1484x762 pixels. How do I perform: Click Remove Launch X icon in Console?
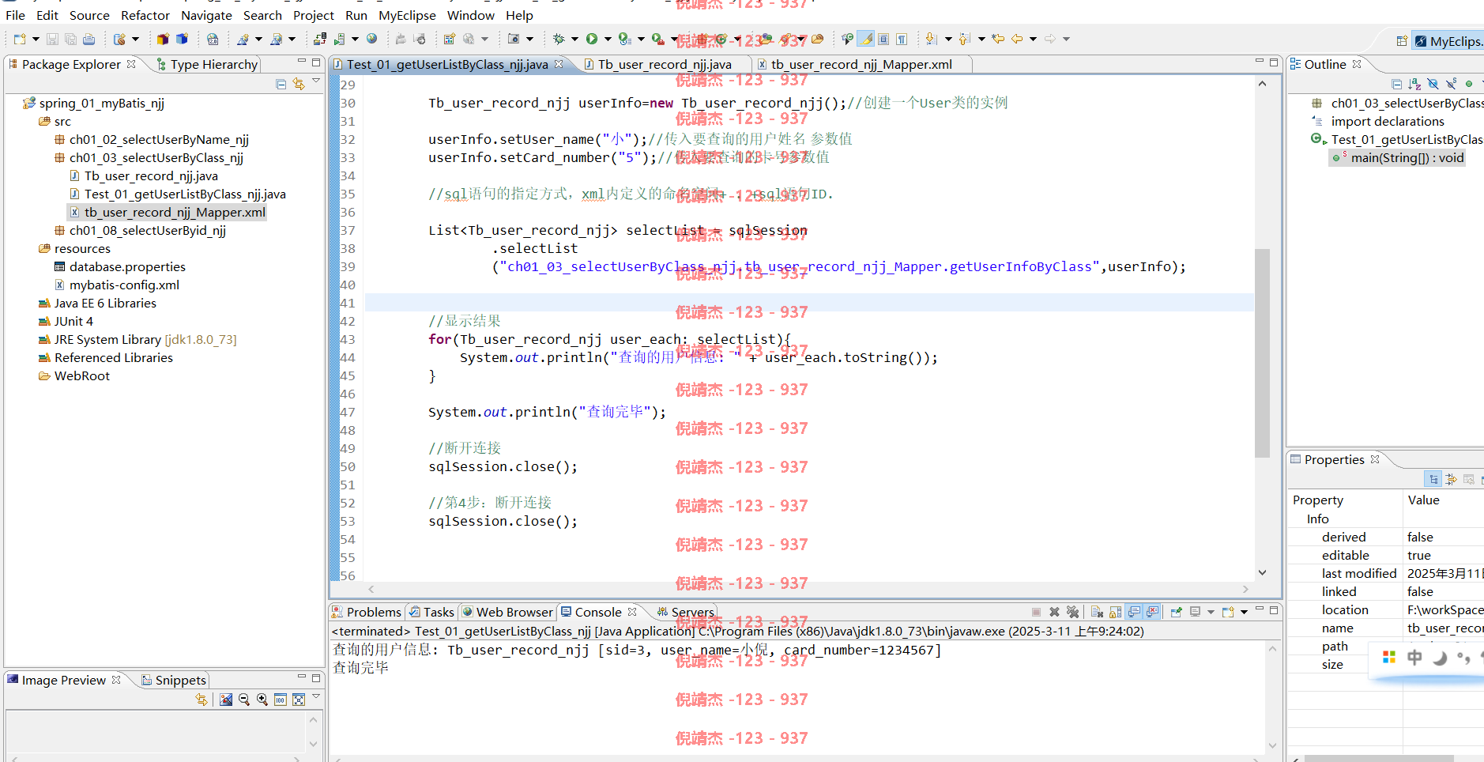pos(1054,612)
